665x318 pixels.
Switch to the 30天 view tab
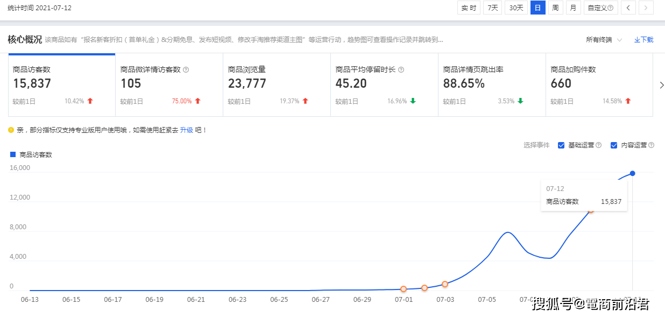click(x=516, y=8)
